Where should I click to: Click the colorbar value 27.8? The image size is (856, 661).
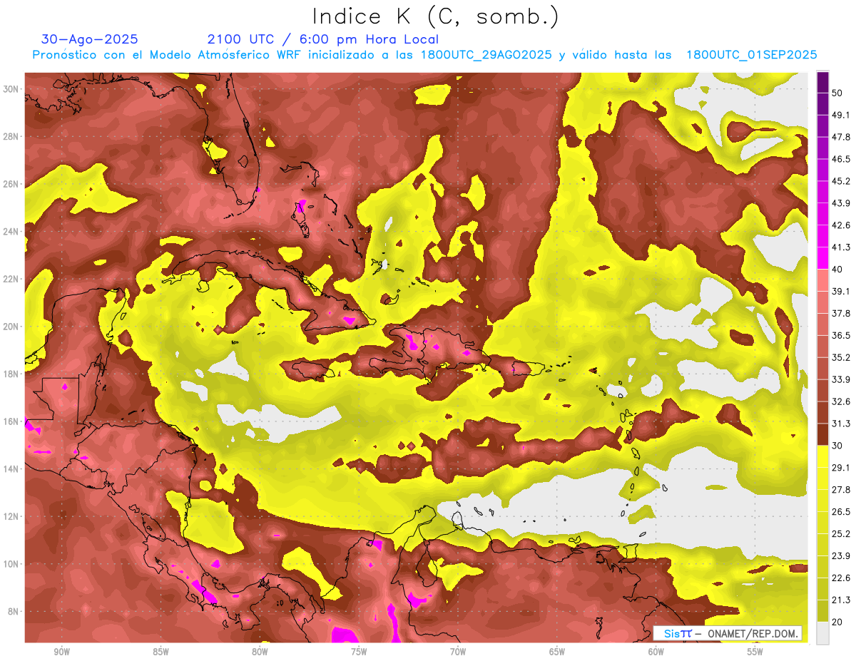coord(841,490)
